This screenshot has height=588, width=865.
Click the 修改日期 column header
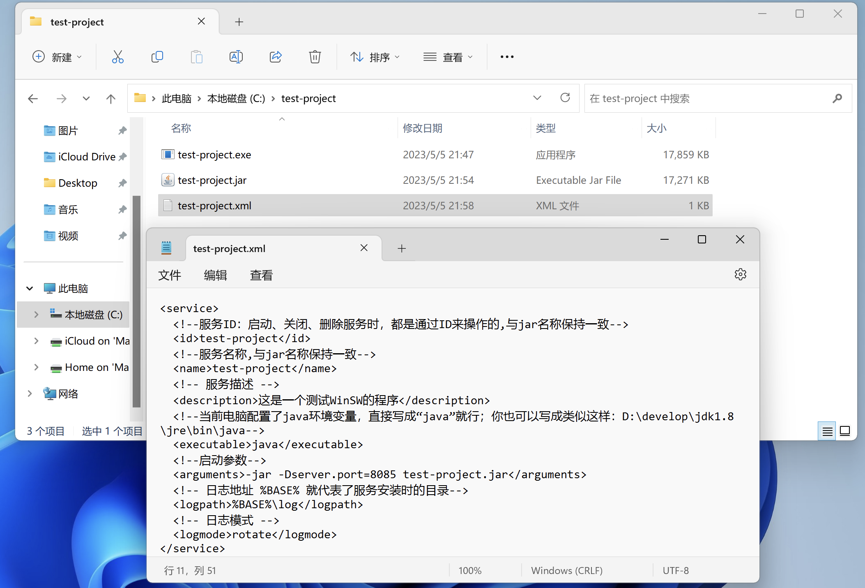pos(422,128)
